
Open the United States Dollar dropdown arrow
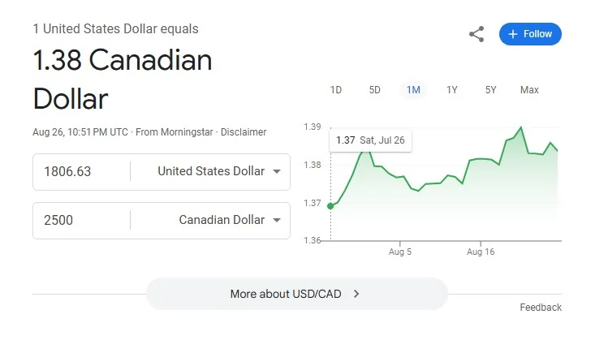coord(278,172)
